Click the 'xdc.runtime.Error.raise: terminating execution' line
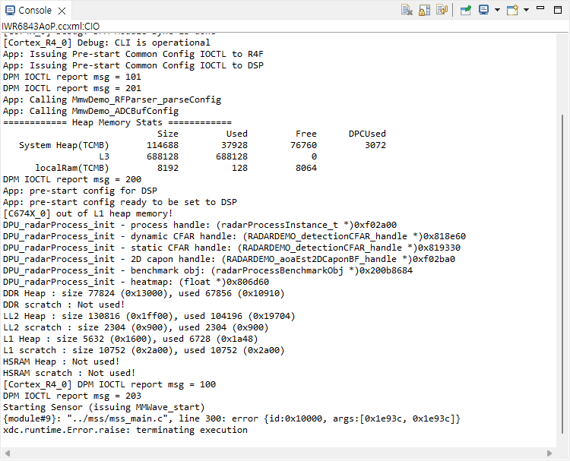Viewport: 570px width, 461px height. 125,430
